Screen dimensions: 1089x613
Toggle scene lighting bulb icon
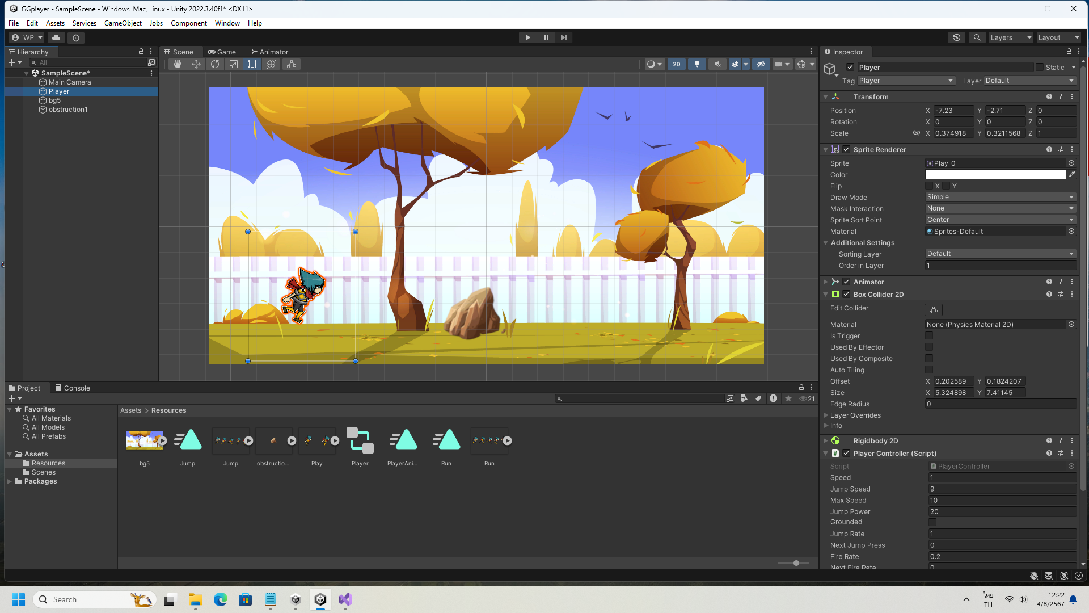click(697, 64)
